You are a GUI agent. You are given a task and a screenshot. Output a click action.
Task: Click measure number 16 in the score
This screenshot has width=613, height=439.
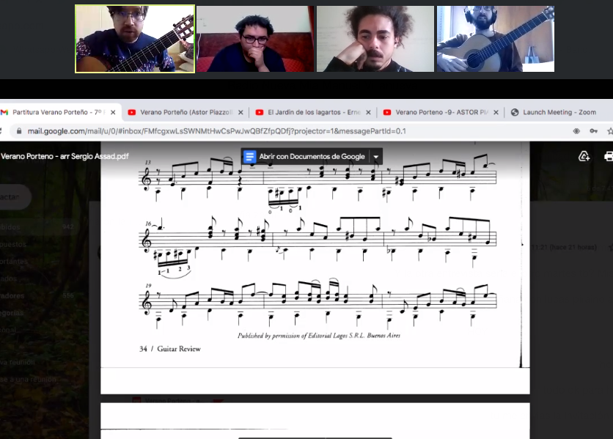[148, 224]
